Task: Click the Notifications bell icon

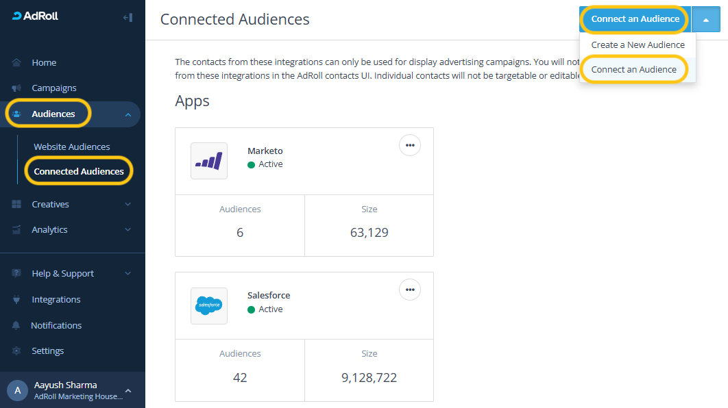Action: point(16,326)
